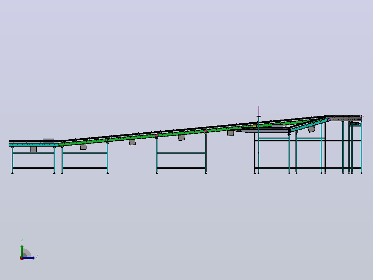Image resolution: width=373 pixels, height=280 pixels.
Task: Select the tall purple vertical pole above the conveyor
Action: pos(258,111)
